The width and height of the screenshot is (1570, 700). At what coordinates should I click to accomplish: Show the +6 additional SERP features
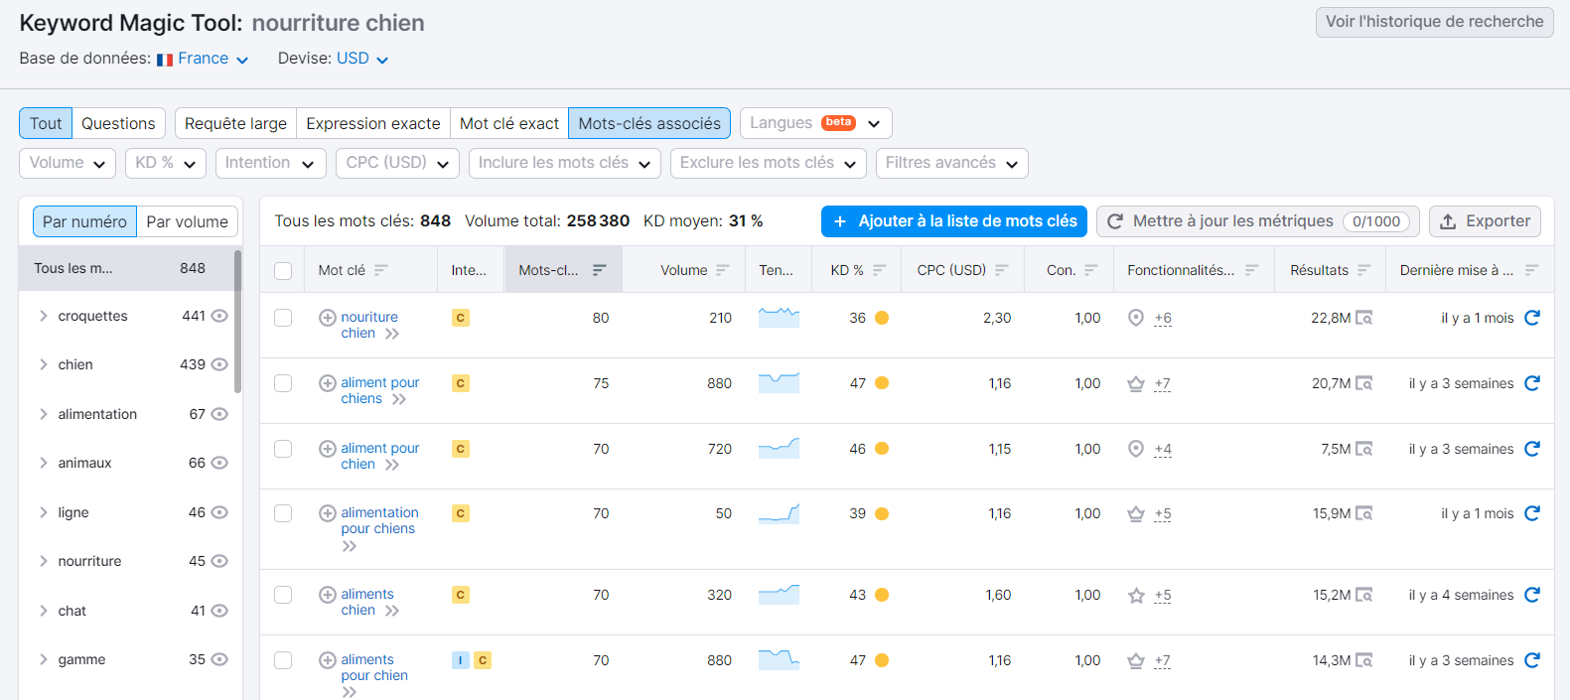coord(1163,318)
